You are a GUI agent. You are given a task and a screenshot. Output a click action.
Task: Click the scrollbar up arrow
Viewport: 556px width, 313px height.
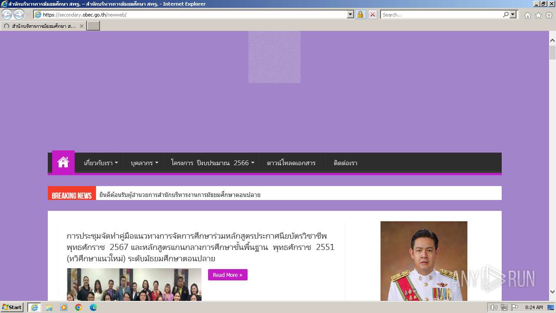coord(553,40)
